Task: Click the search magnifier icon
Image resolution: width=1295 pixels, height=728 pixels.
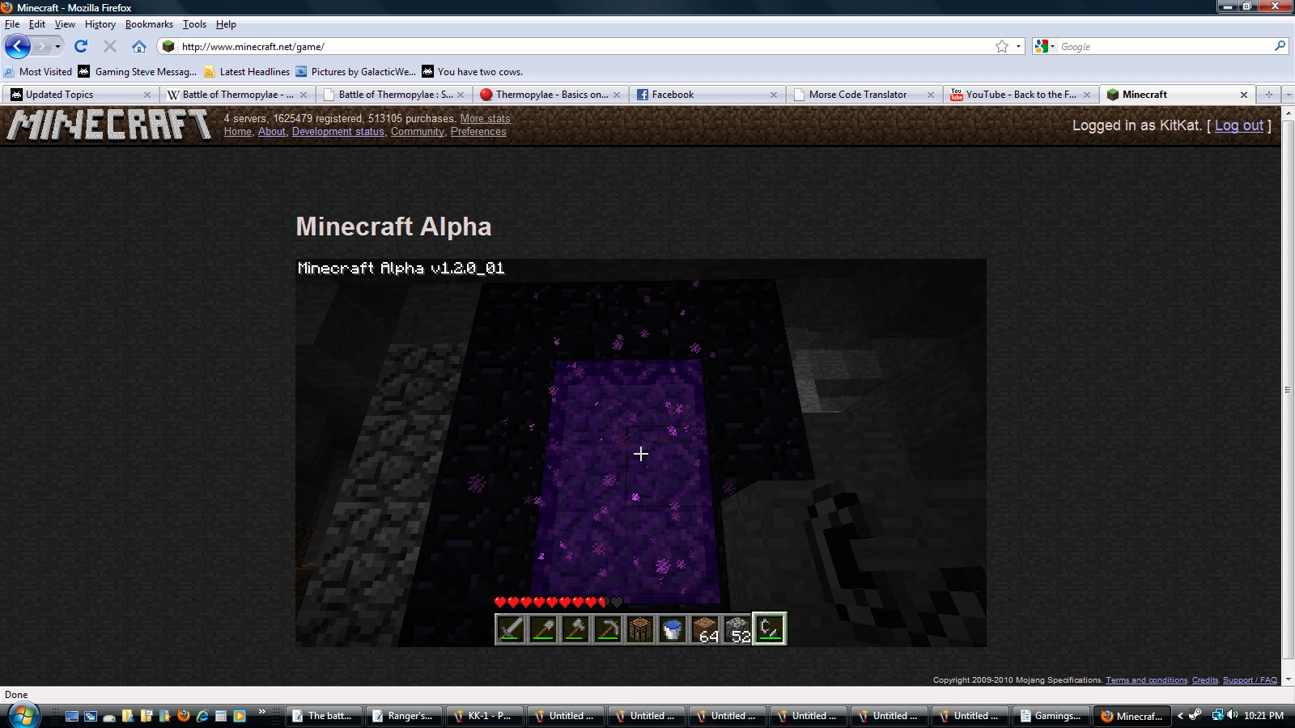Action: tap(1280, 46)
